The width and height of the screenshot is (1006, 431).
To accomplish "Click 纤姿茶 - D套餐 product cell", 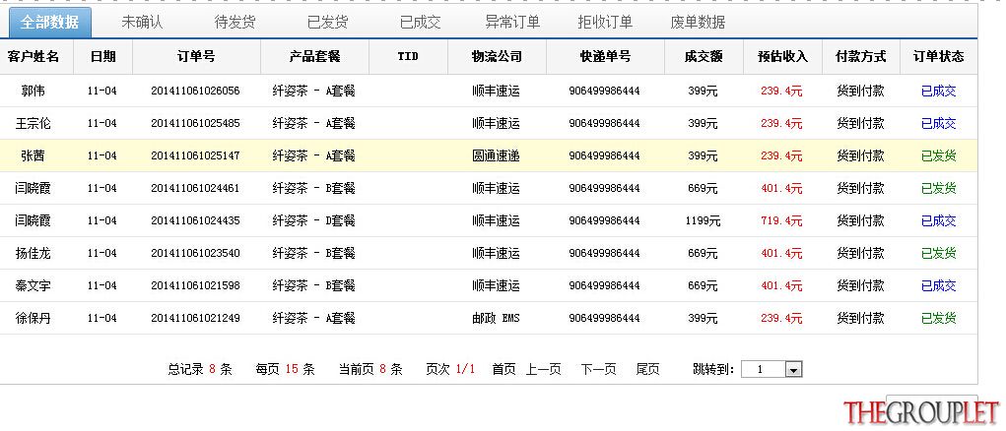I will (314, 221).
